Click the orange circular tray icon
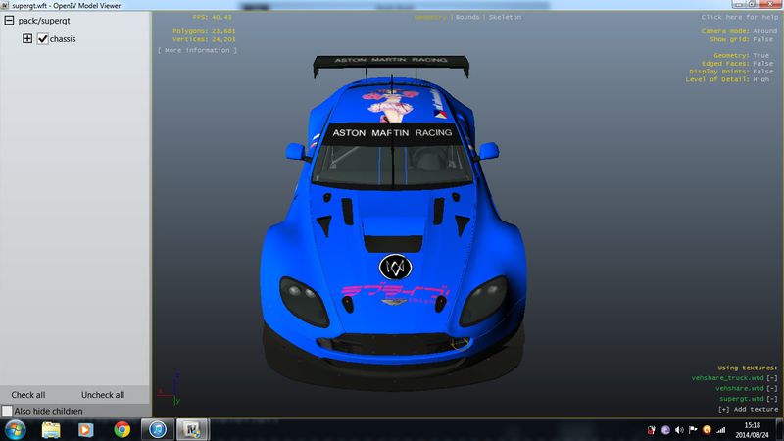Screen dimensions: 784x441 tap(707, 430)
